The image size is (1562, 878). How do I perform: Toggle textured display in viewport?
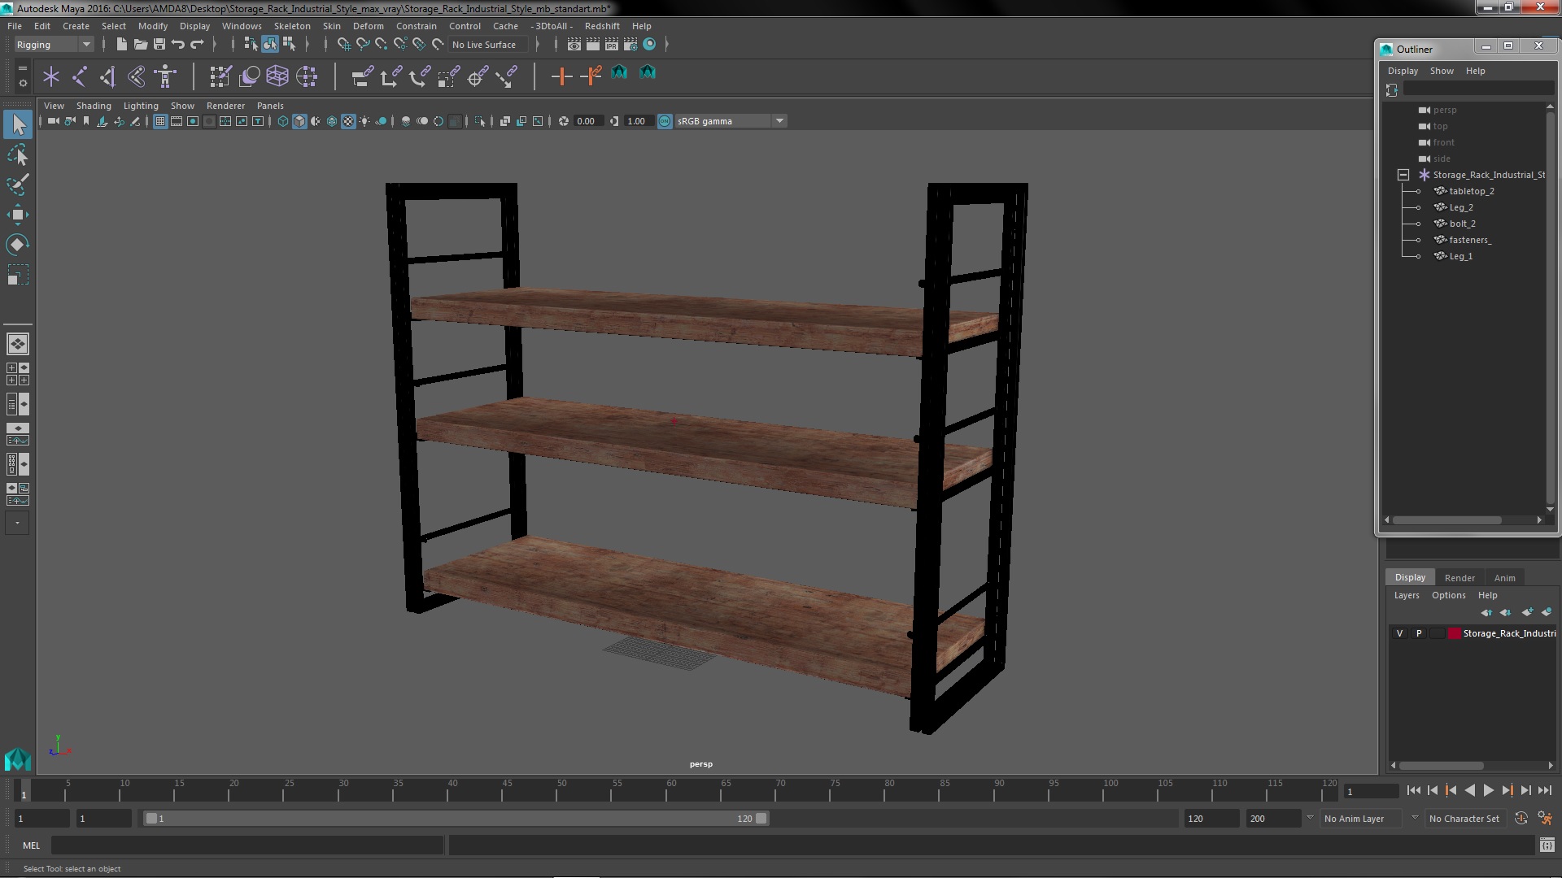pos(348,121)
